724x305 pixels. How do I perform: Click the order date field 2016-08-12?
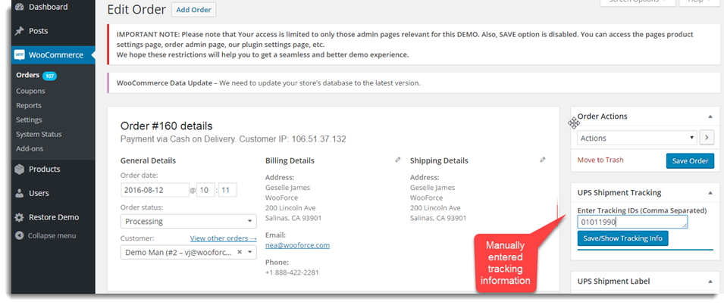tap(155, 190)
